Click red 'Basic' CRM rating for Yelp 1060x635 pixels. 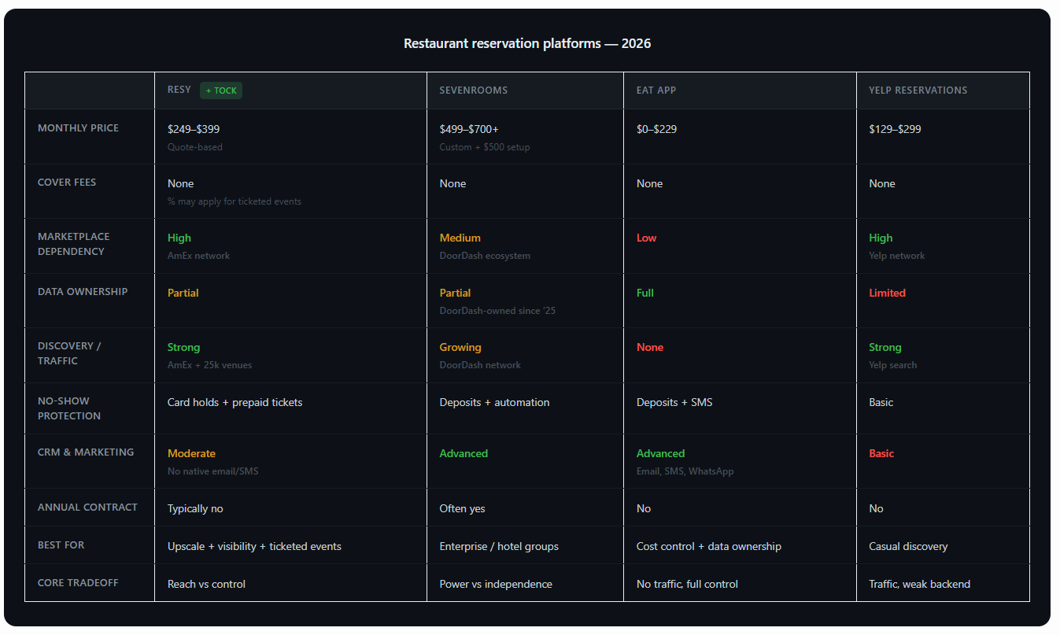pyautogui.click(x=881, y=453)
